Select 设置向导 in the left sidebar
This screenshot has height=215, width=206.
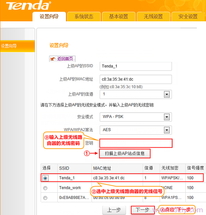[17, 46]
